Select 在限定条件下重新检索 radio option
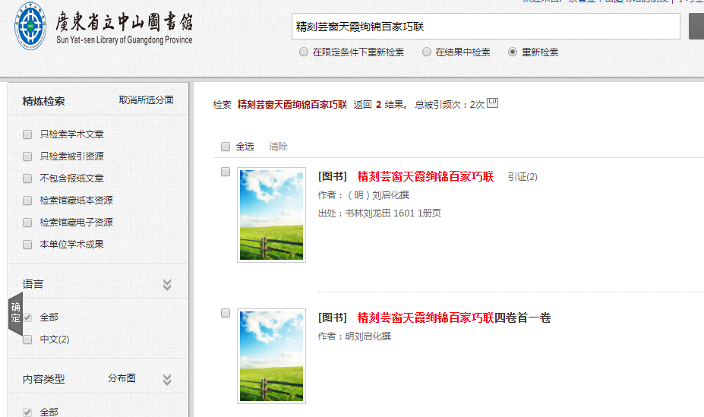Viewport: 704px width, 417px height. click(x=304, y=52)
